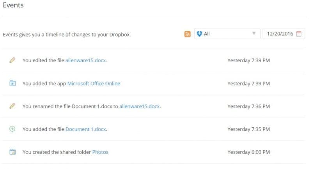This screenshot has width=312, height=169.
Task: Open the All events filter combo box
Action: (x=227, y=34)
